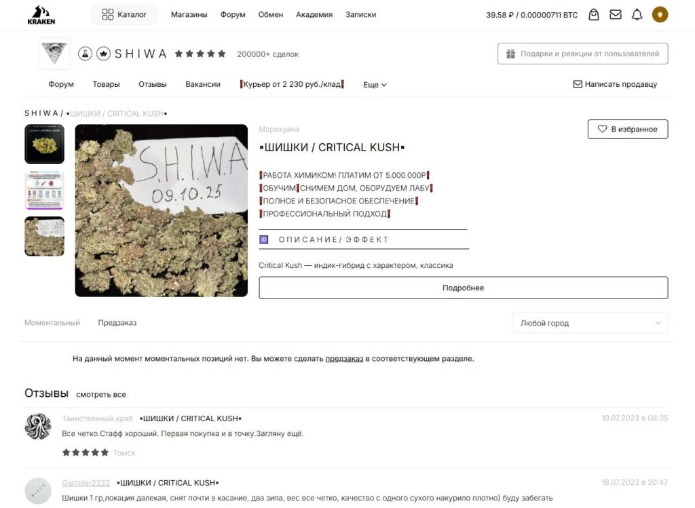Click the notifications bell icon

click(637, 14)
